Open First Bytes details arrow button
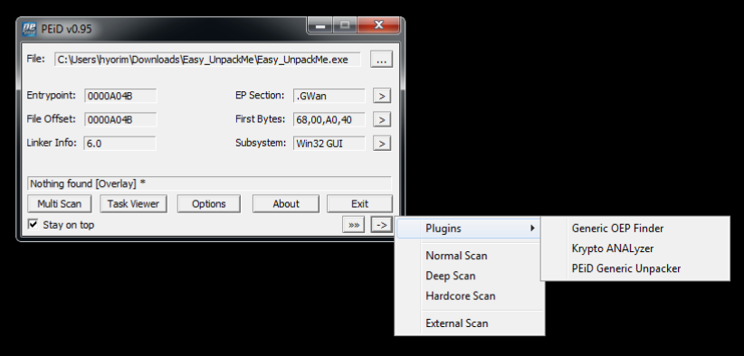Viewport: 744px width, 356px height. click(x=382, y=120)
